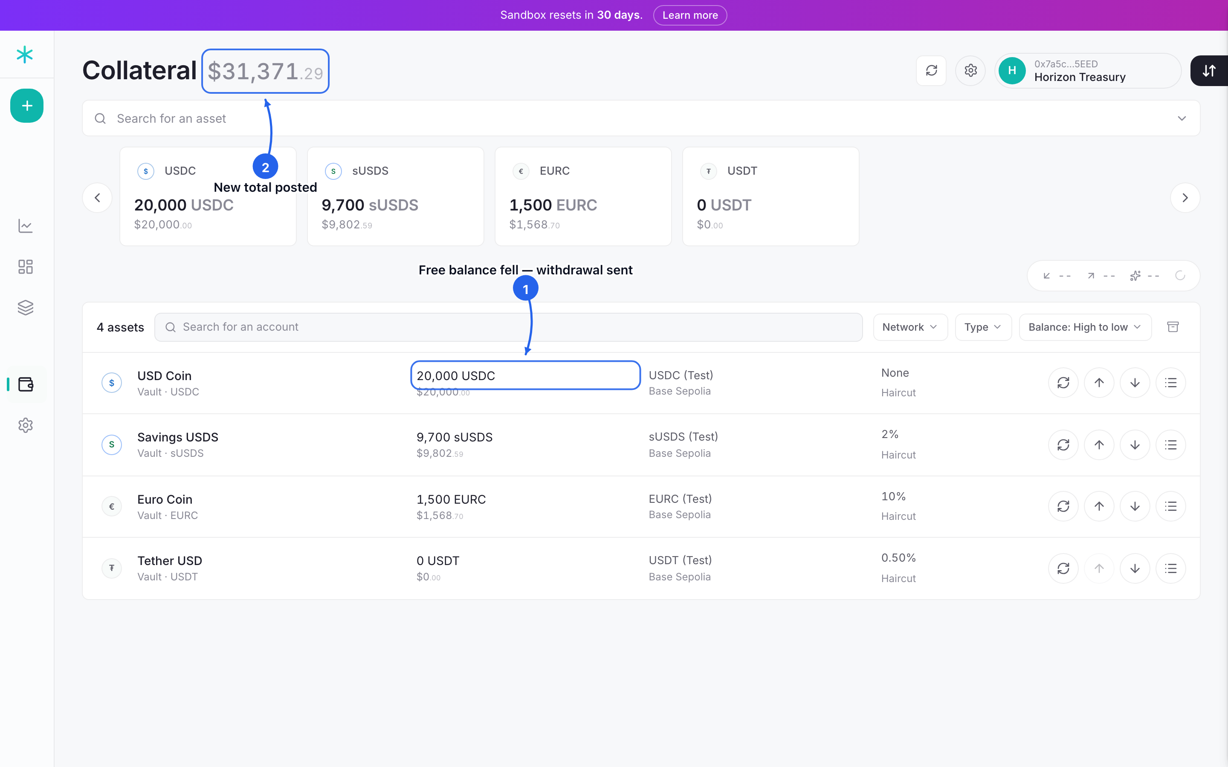Click the refresh icon in the header

point(931,70)
